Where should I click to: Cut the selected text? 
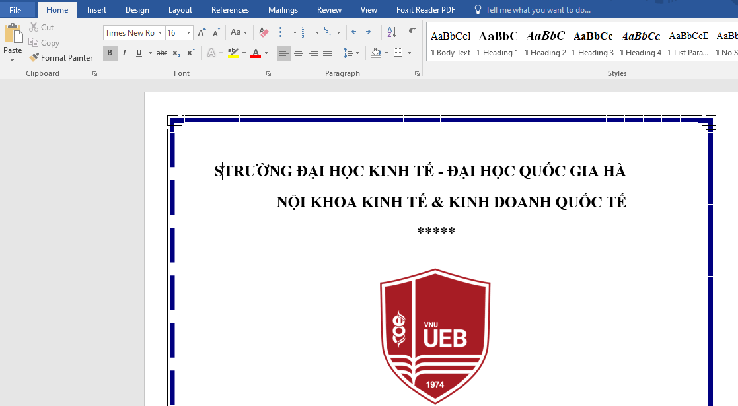point(41,27)
